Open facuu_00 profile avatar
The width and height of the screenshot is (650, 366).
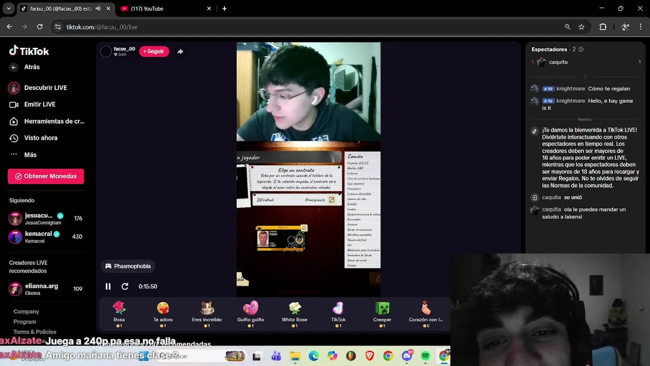pos(106,51)
